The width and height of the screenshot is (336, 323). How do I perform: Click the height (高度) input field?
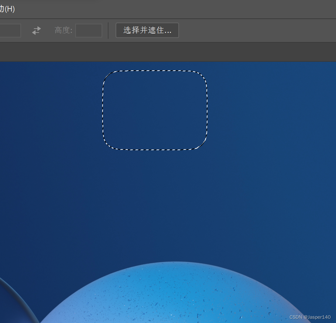[x=89, y=31]
